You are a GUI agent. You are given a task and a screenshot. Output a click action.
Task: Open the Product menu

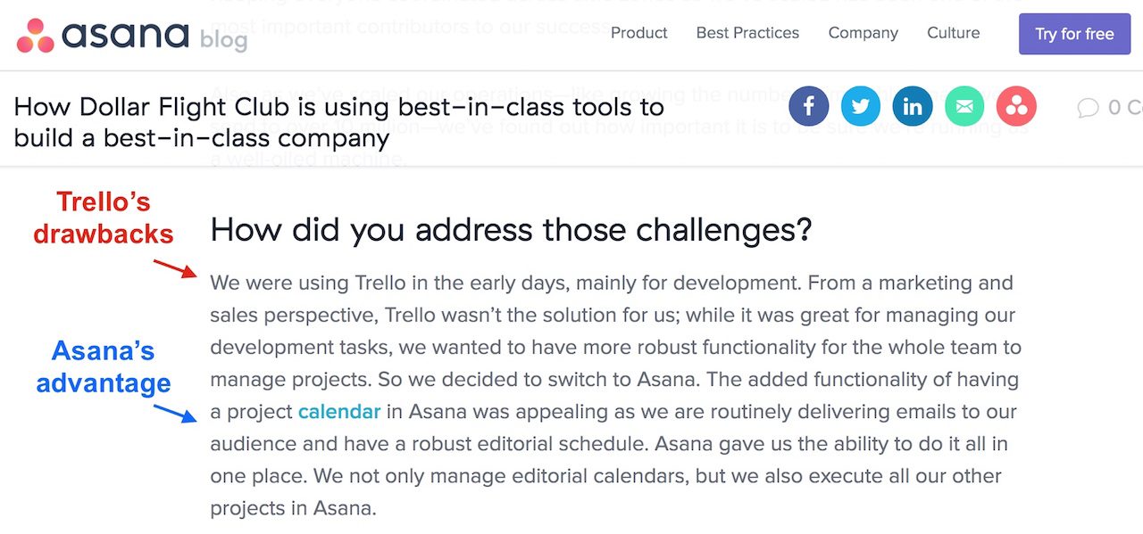click(638, 33)
